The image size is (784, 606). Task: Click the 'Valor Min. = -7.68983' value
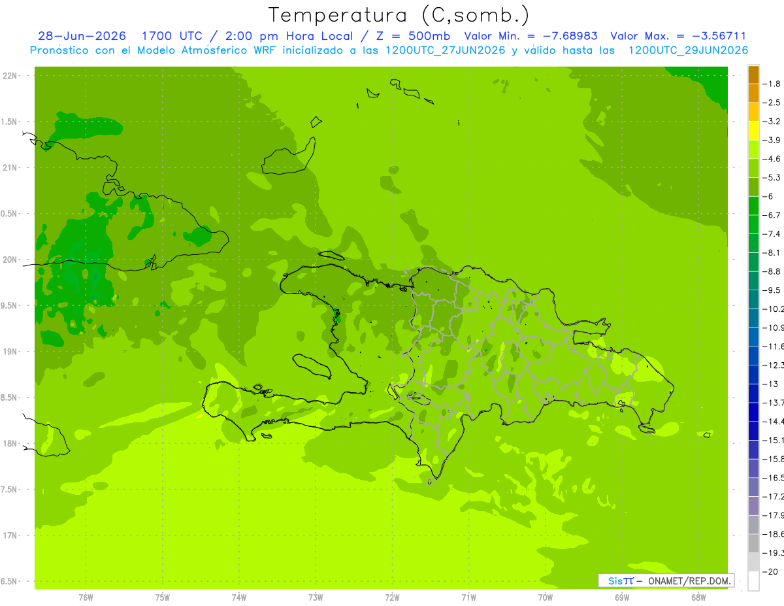pyautogui.click(x=531, y=36)
